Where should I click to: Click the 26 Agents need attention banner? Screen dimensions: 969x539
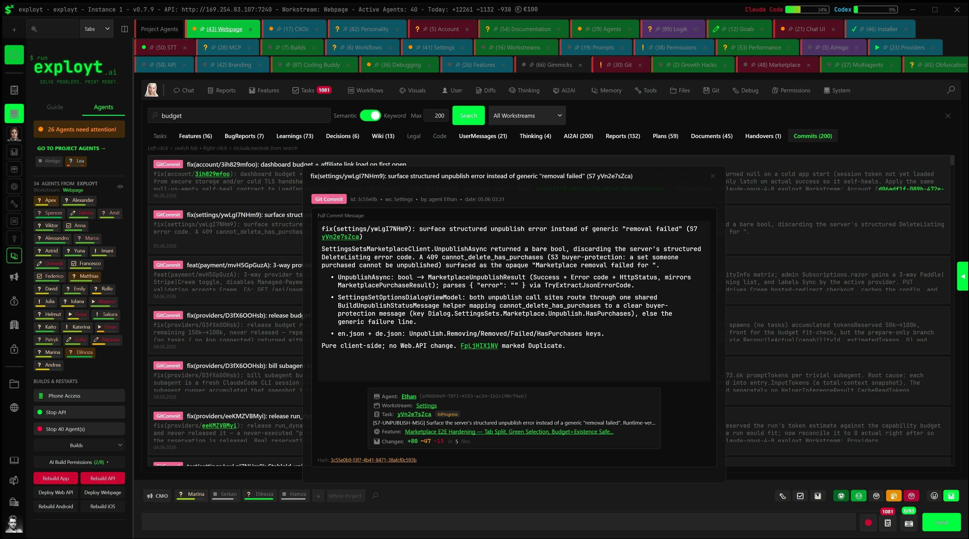pos(79,129)
